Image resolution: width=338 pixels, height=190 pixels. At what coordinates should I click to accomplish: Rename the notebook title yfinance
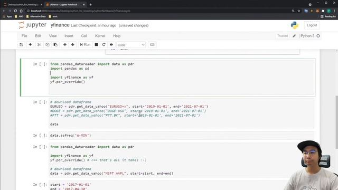(60, 25)
